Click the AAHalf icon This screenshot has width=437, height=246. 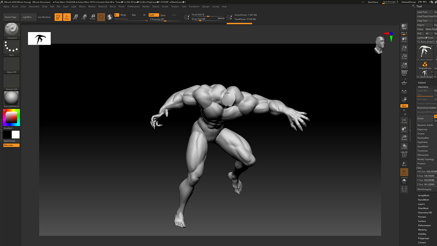click(404, 65)
